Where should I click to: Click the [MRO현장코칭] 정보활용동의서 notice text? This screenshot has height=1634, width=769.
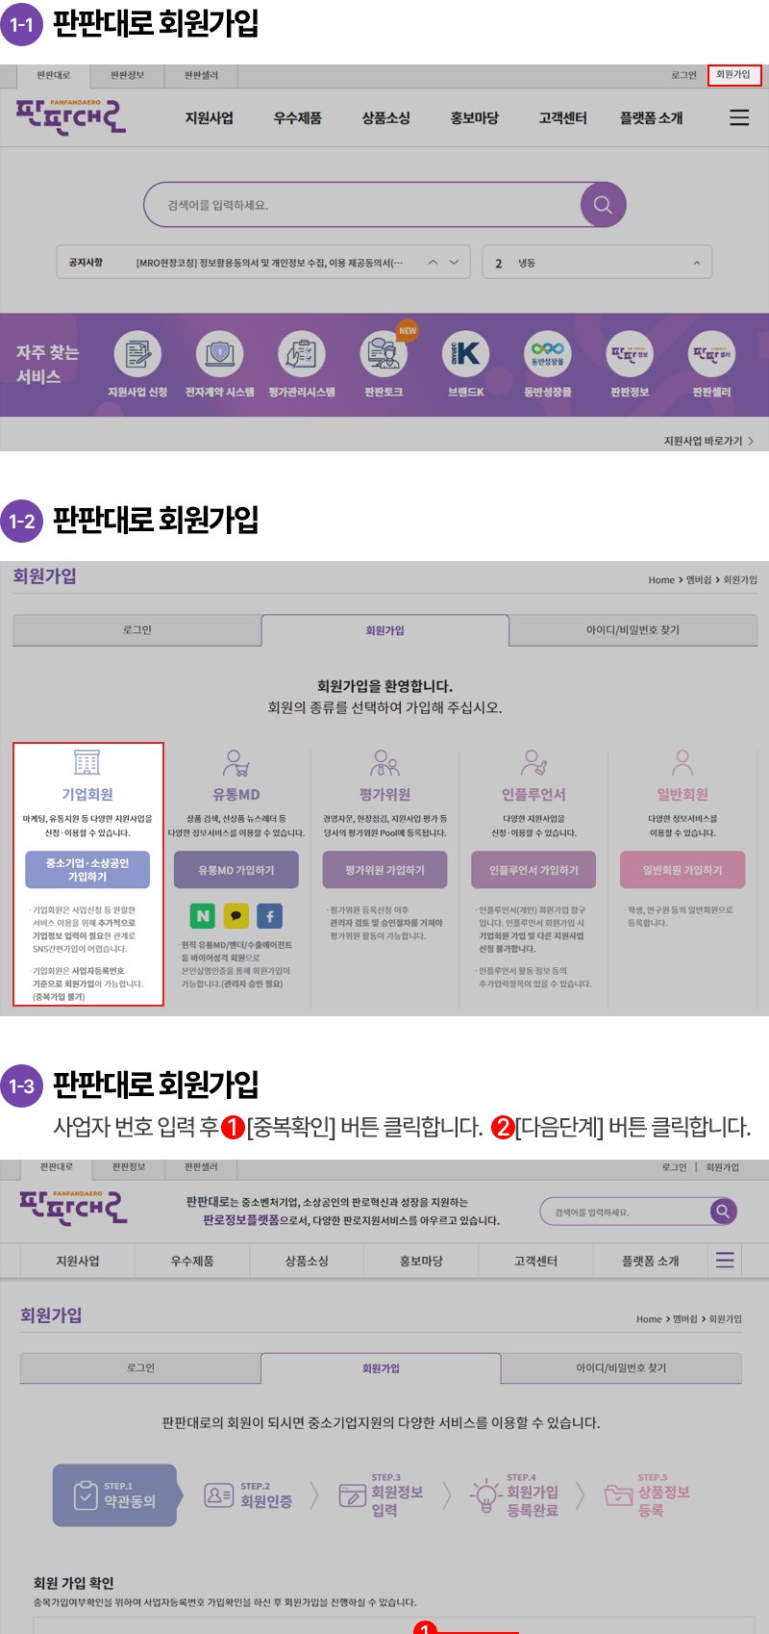(x=270, y=263)
